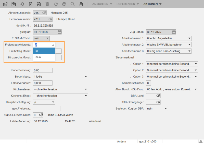Open lookup for Abrechnungskreis 215
Image resolution: width=204 pixels, height=143 pixels.
(x=44, y=13)
